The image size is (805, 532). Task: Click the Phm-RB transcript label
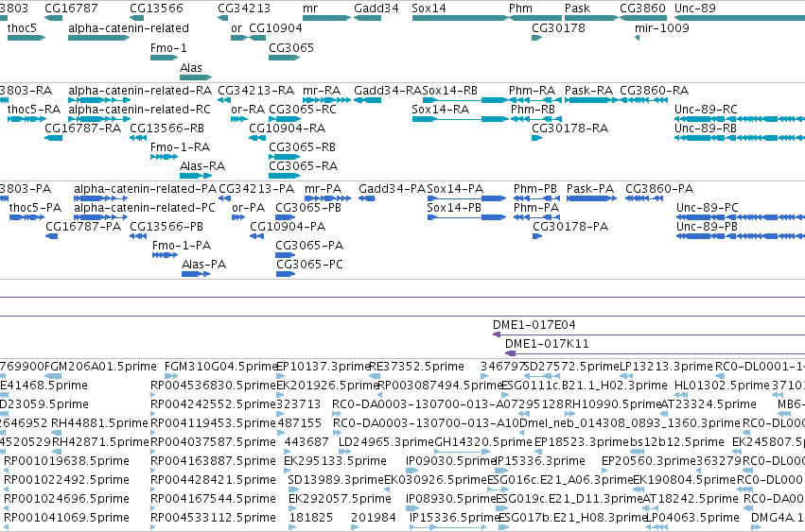pyautogui.click(x=533, y=110)
